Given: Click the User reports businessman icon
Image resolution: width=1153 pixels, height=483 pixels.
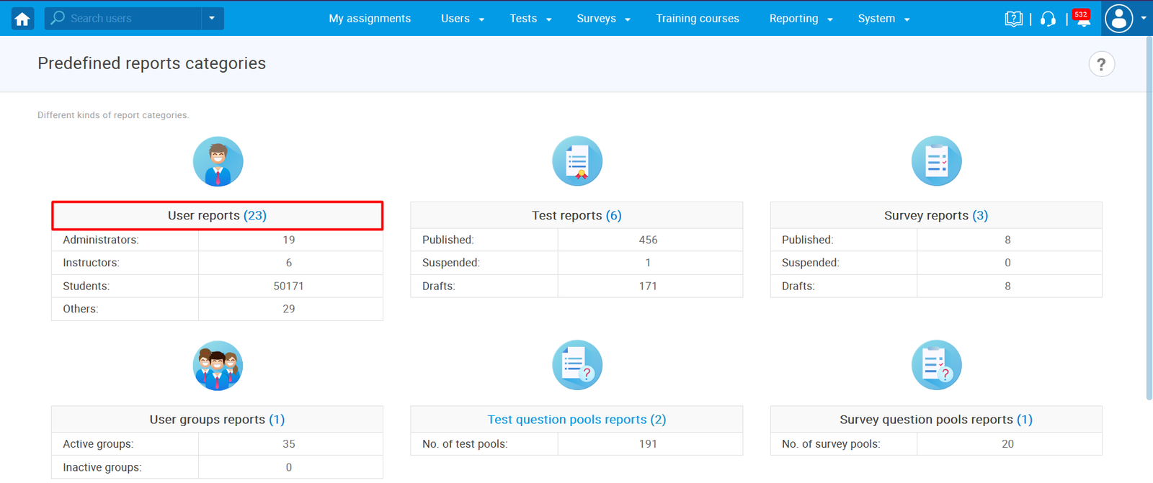Looking at the screenshot, I should [218, 161].
